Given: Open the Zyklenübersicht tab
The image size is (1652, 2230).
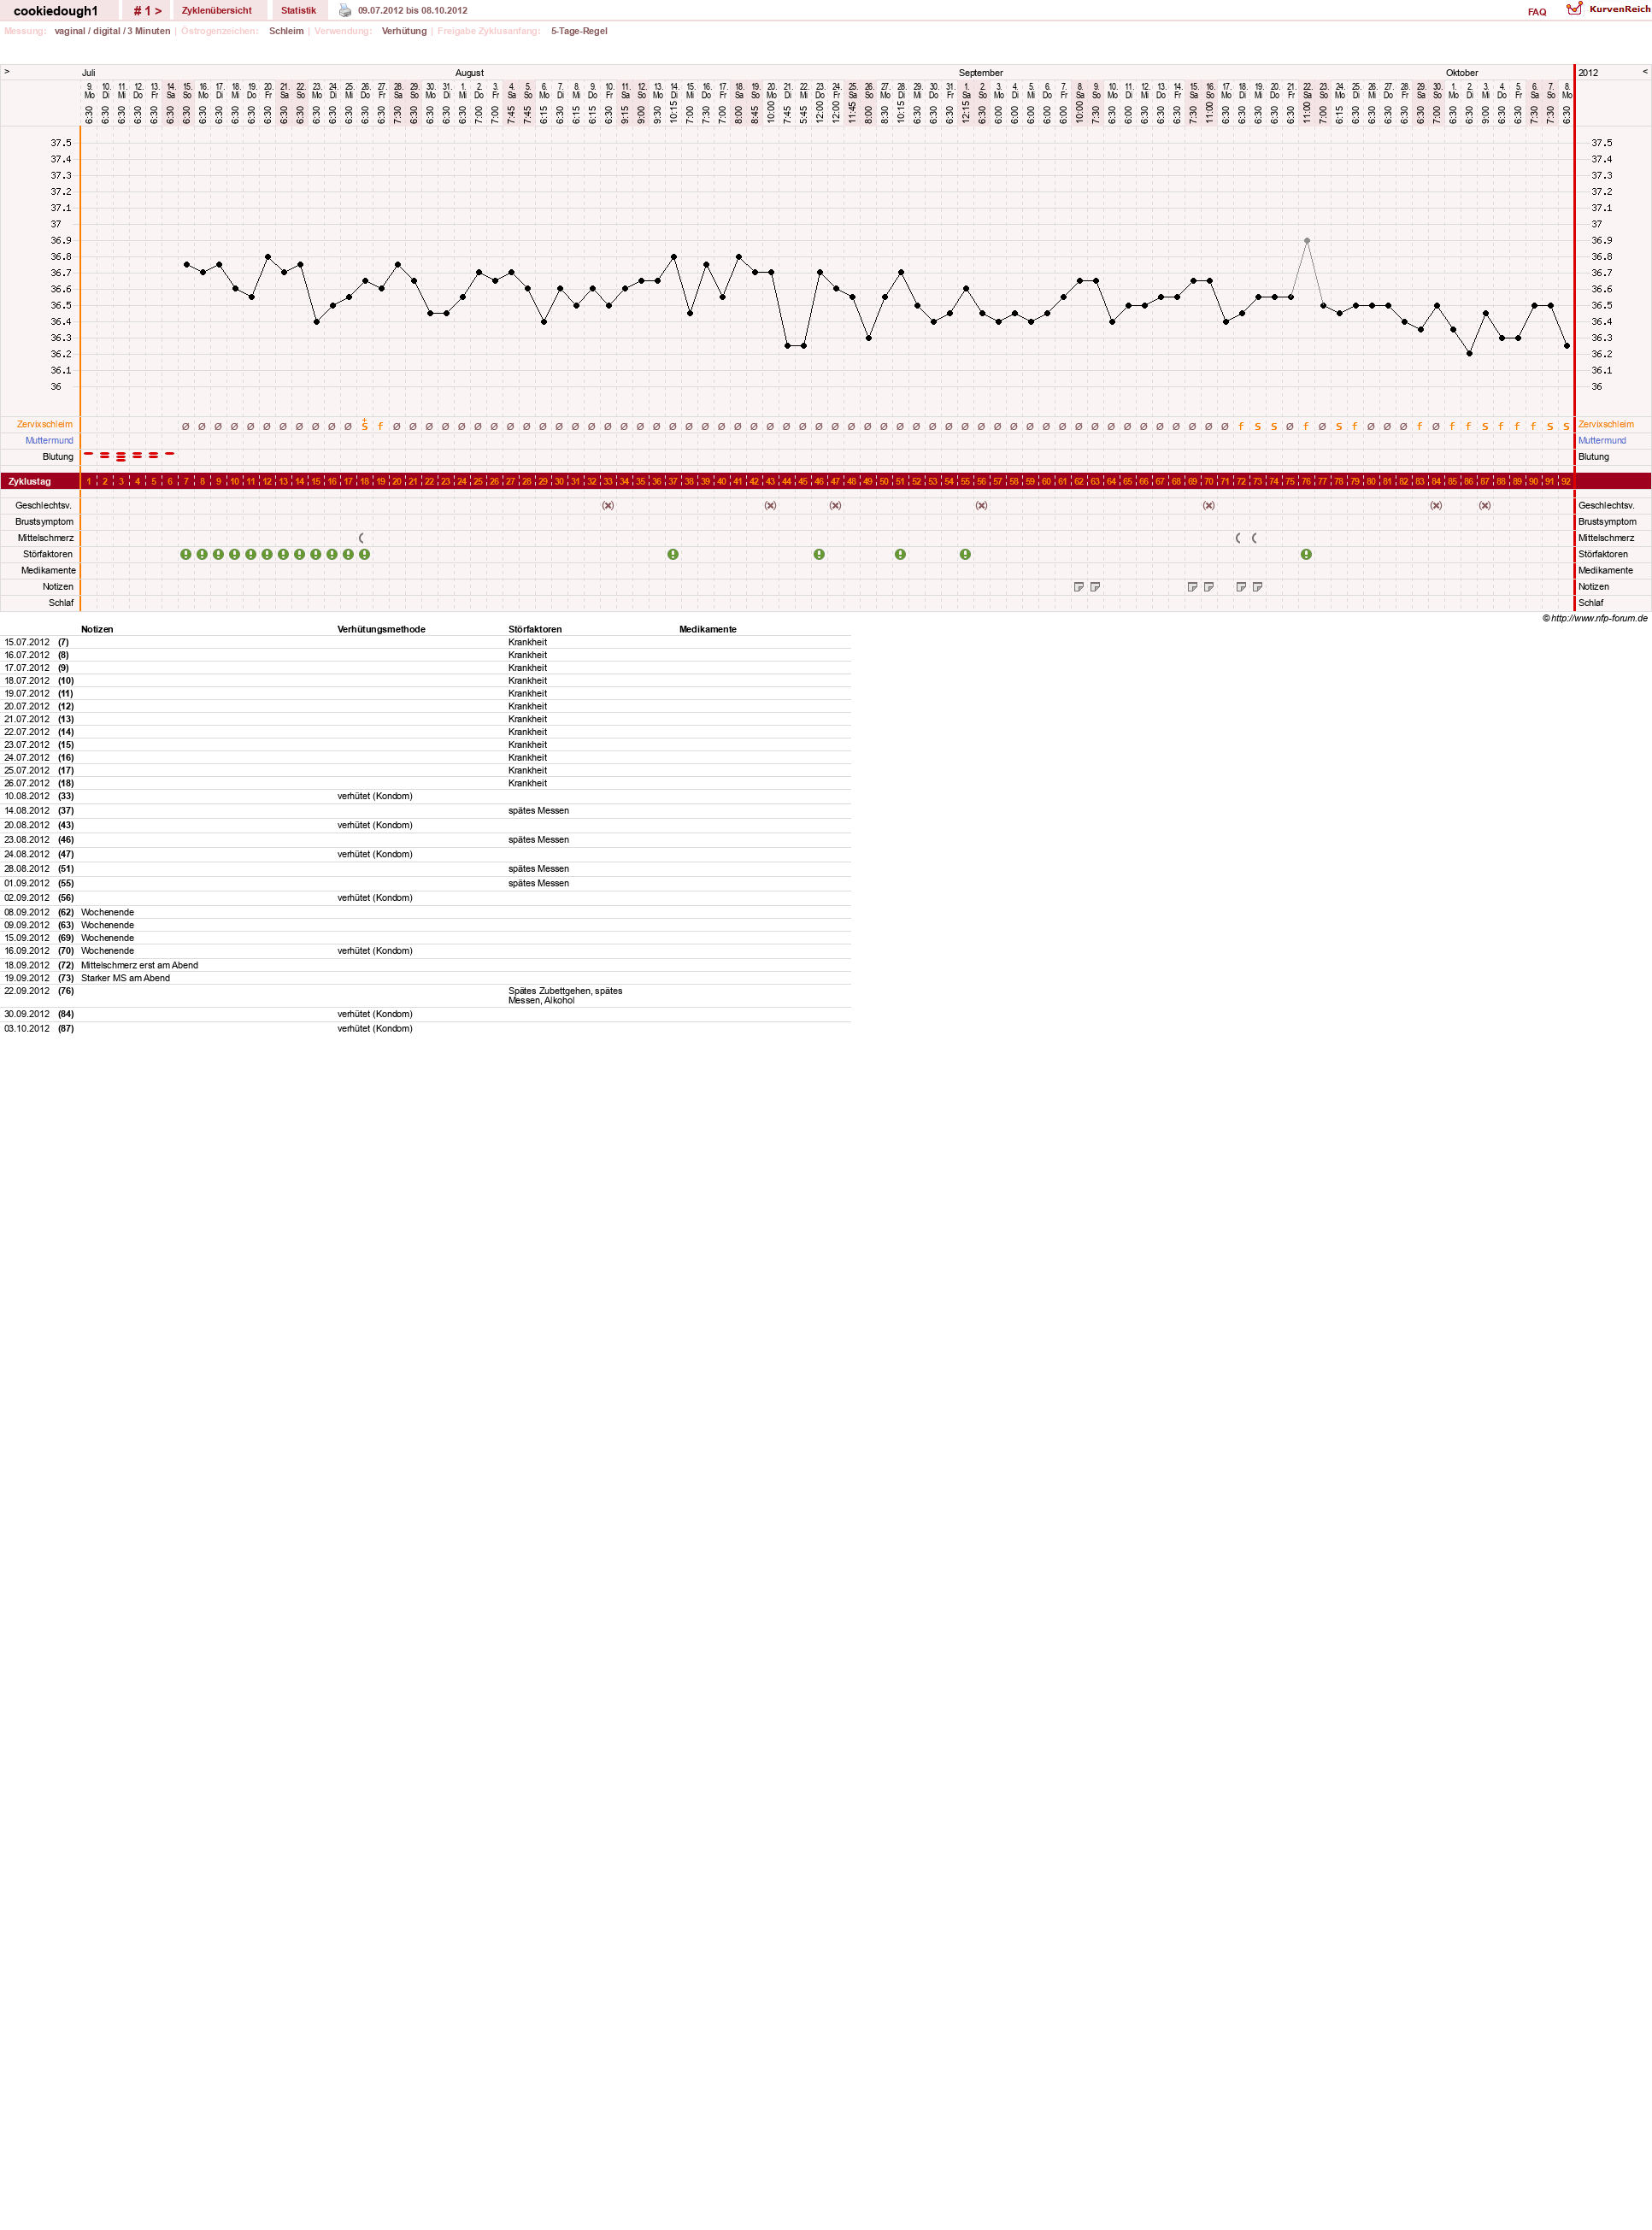Looking at the screenshot, I should click(x=217, y=11).
